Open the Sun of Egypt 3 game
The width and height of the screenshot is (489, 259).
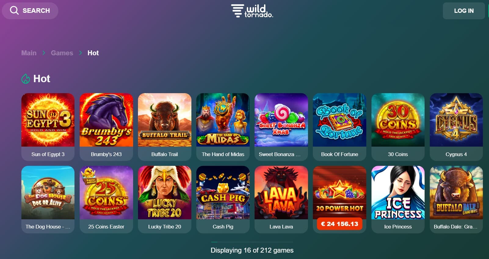pyautogui.click(x=48, y=127)
